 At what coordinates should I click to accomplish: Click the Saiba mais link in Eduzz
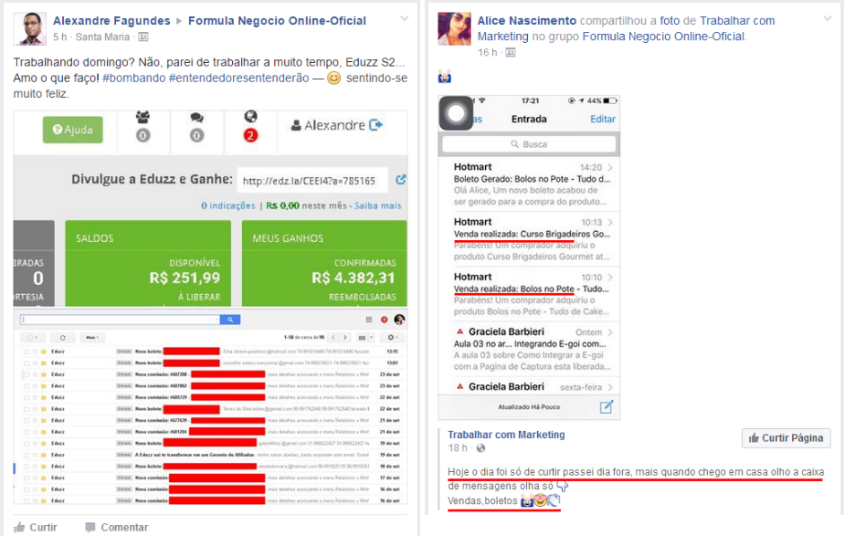377,205
